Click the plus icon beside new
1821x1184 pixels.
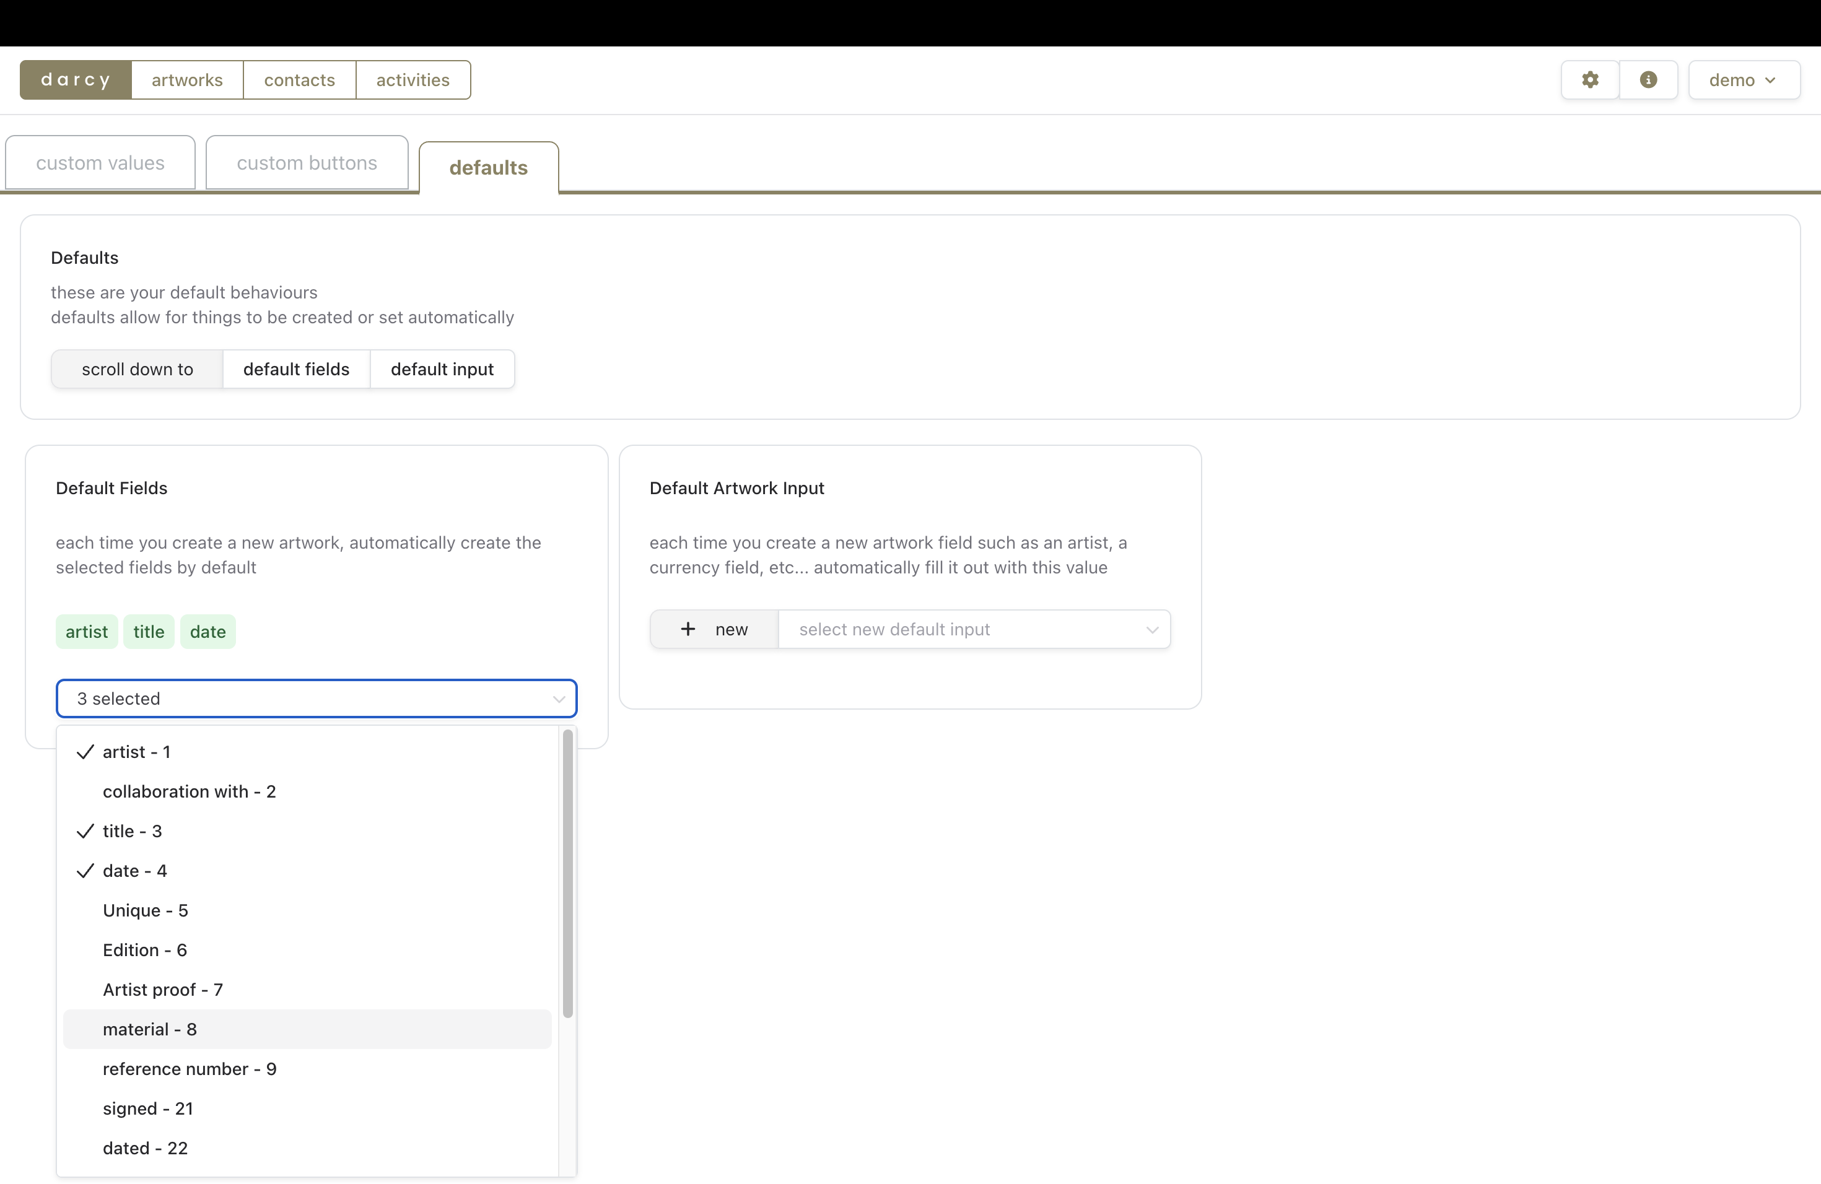click(x=688, y=629)
